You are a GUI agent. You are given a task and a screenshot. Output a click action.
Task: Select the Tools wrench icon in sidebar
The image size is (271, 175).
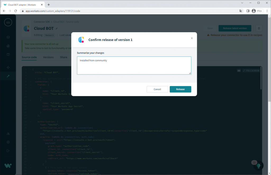tap(8, 76)
